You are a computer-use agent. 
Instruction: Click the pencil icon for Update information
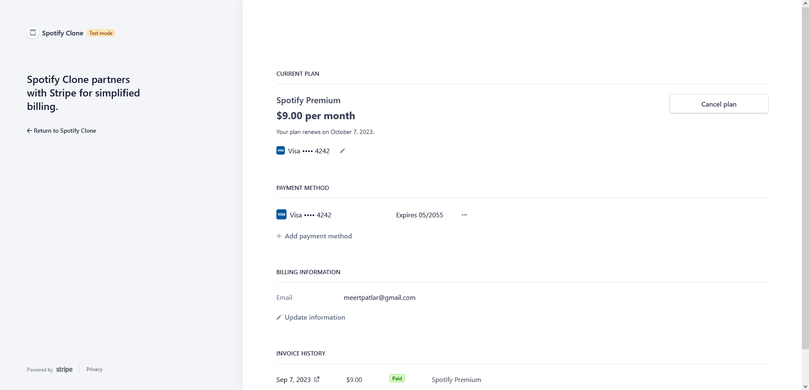(279, 318)
